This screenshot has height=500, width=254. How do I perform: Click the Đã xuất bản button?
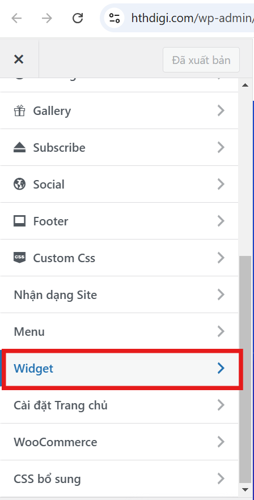(201, 60)
